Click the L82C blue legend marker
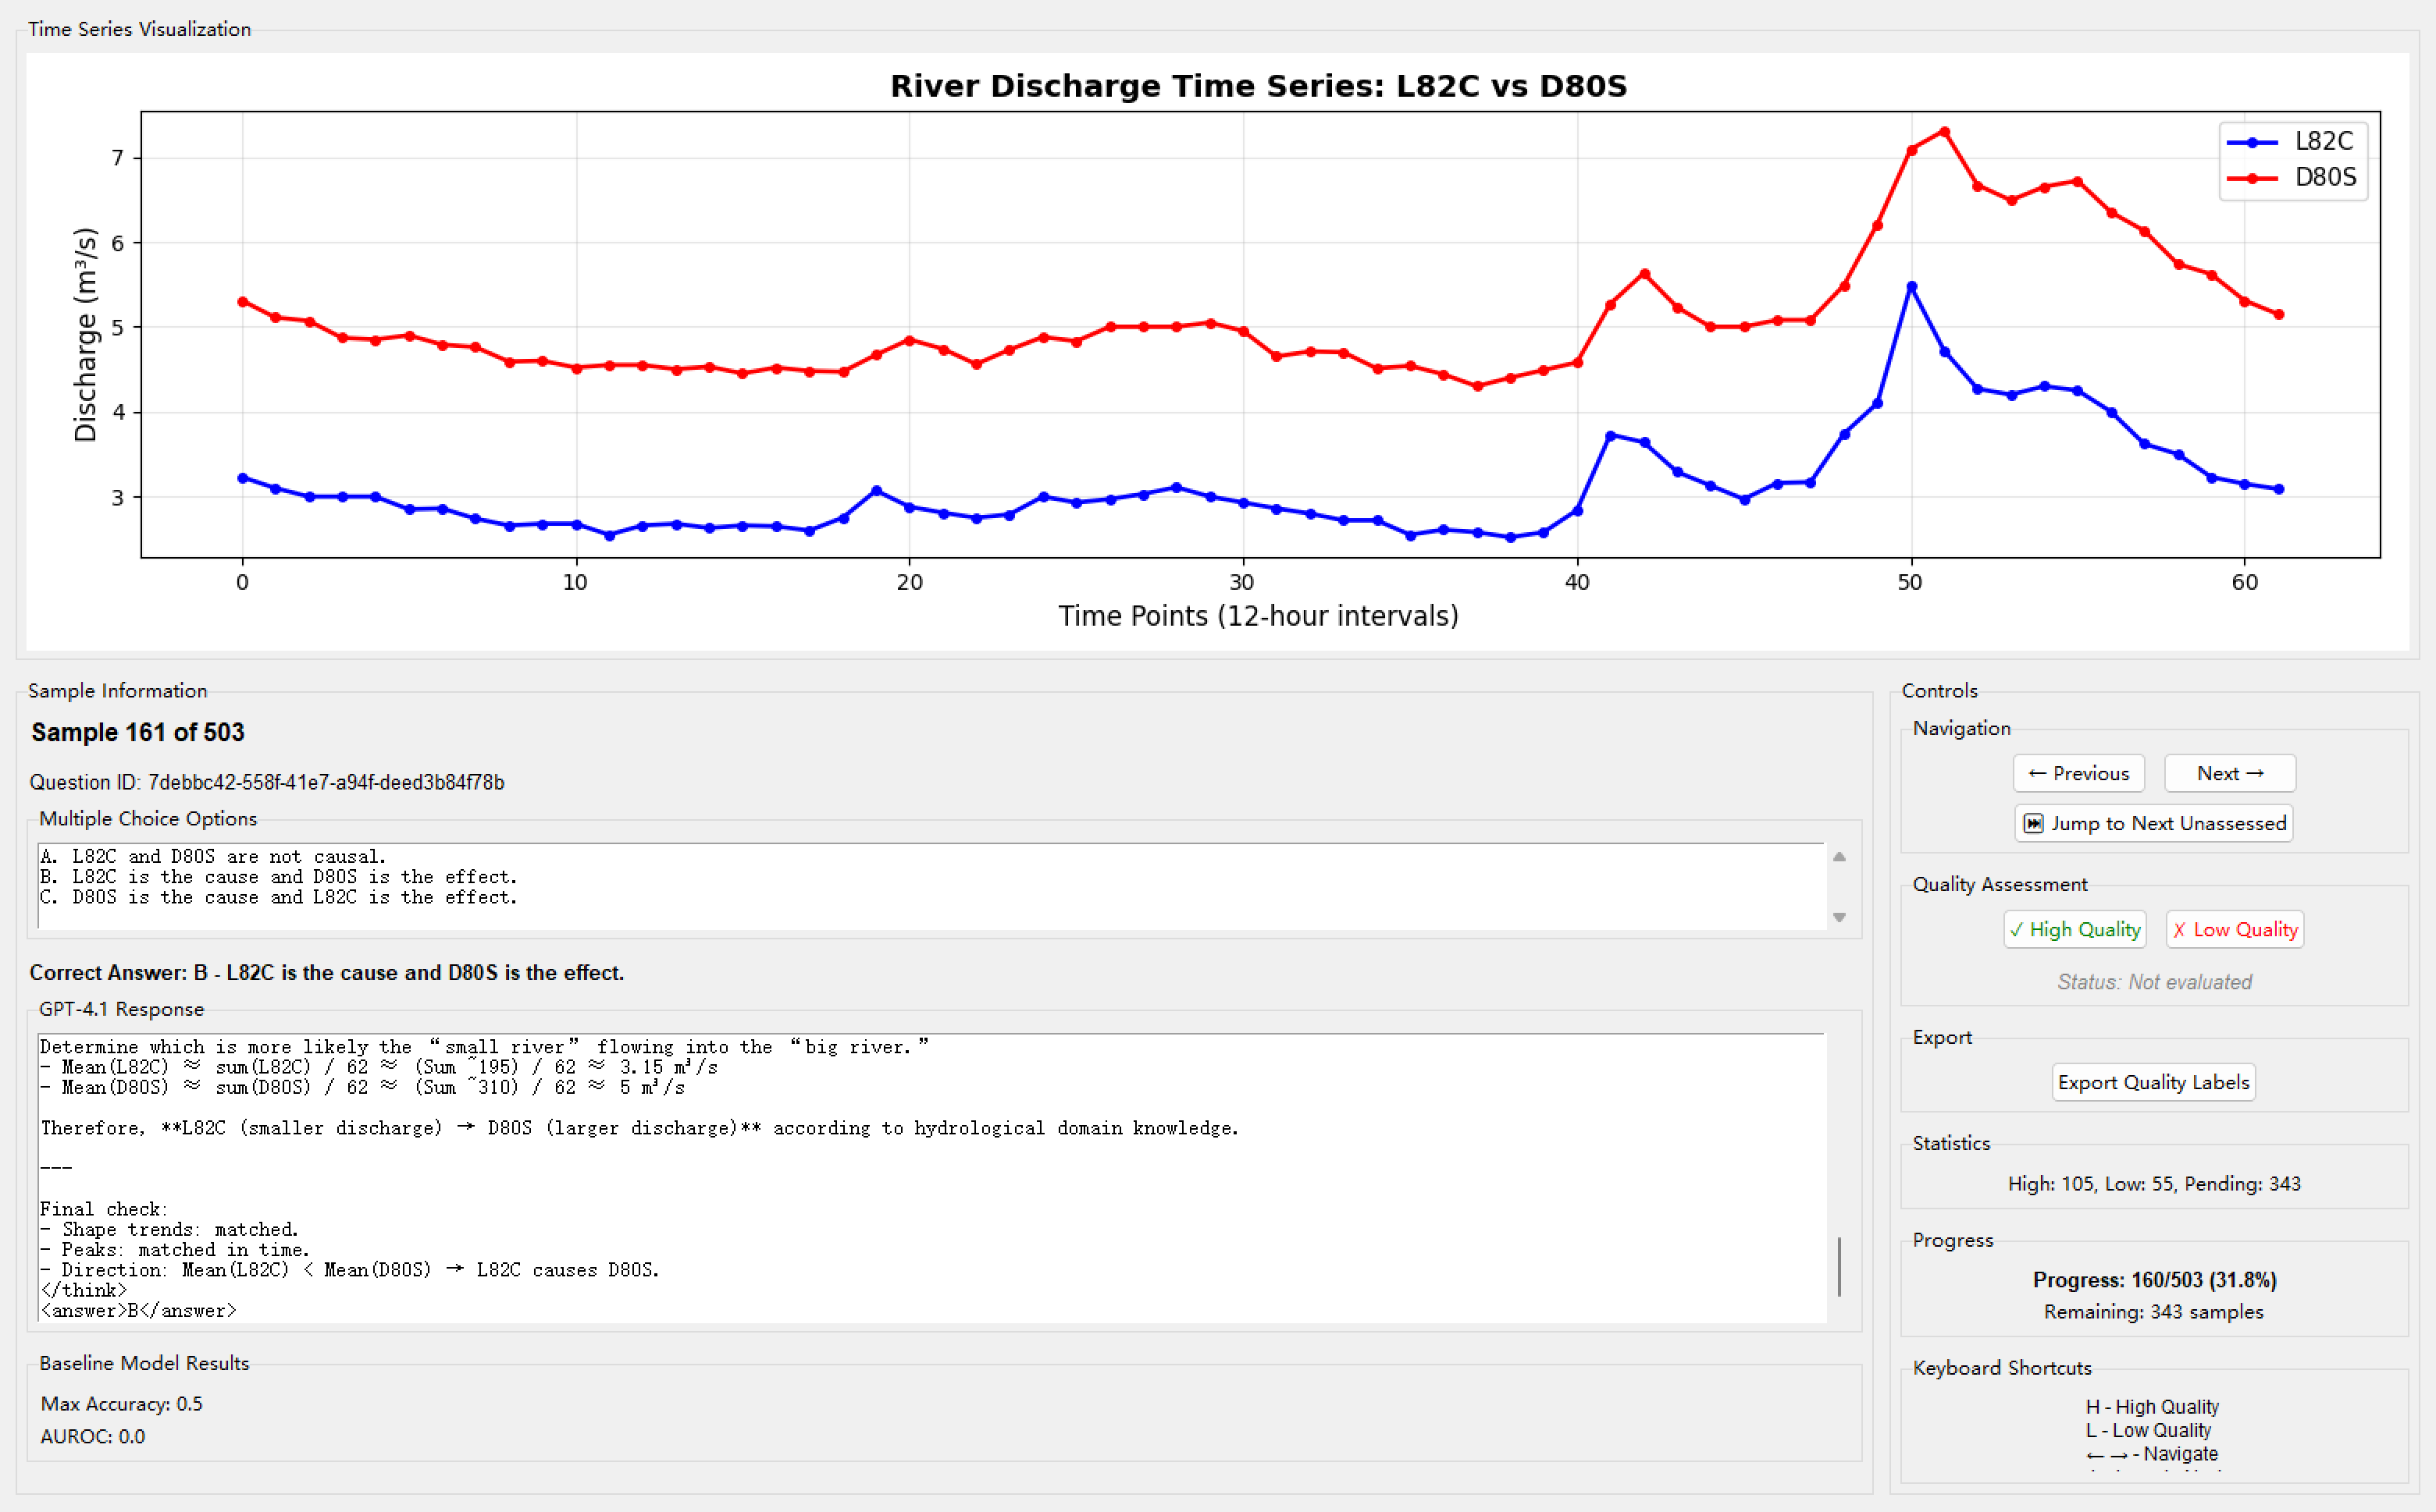2436x1512 pixels. (2252, 142)
